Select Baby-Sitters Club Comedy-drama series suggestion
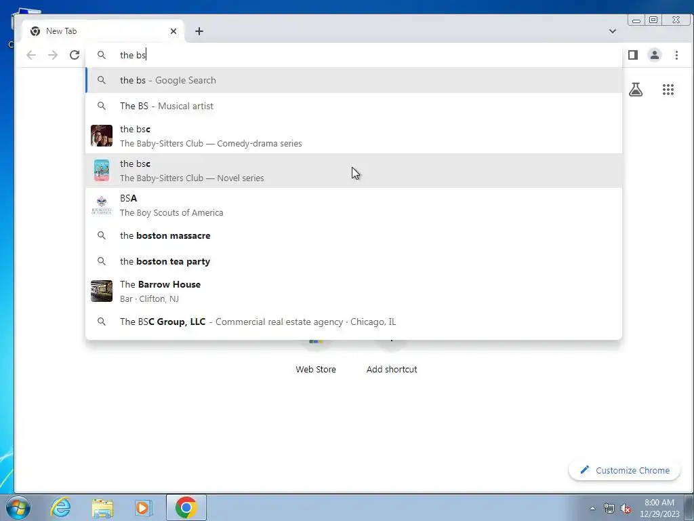 [354, 136]
